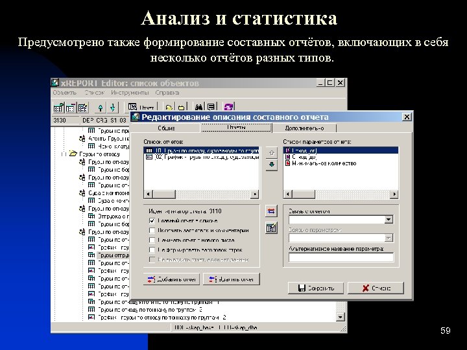The image size is (467, 350).
Task: Click the down scroll arrow in xREPORT tree
Action: pos(341,317)
